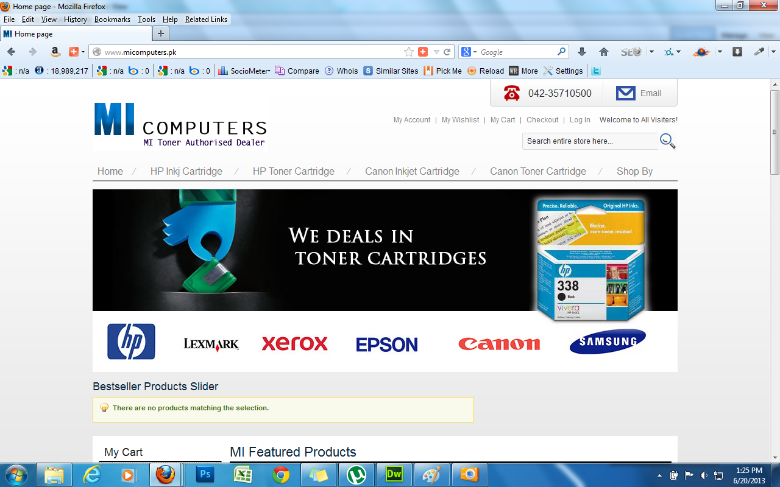The width and height of the screenshot is (780, 487).
Task: Open the Canon Inkjet Cartridge category
Action: [412, 171]
